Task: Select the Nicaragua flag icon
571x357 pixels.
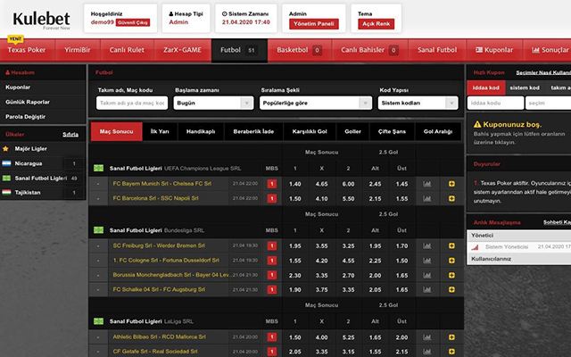Action: pos(7,163)
